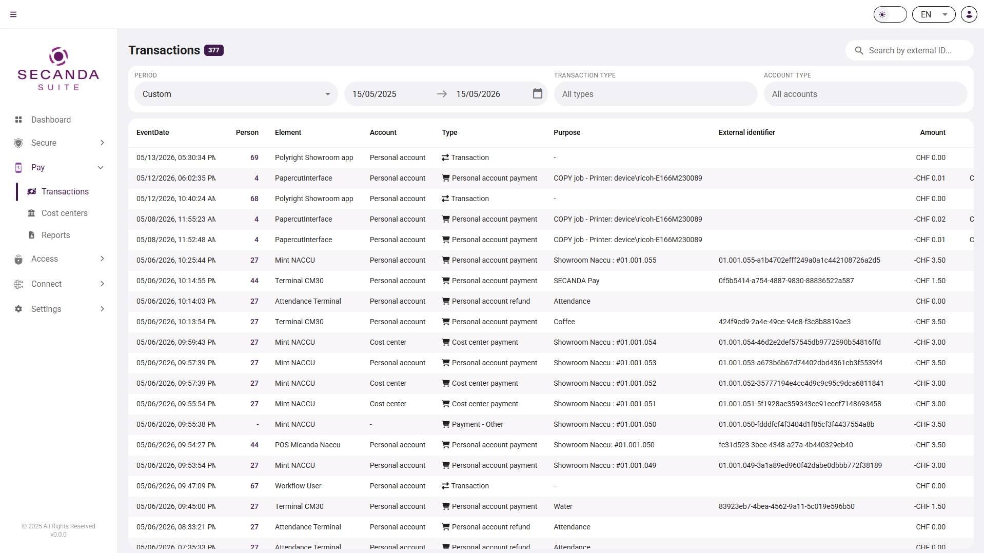
Task: Click the Search by external ID field
Action: (x=909, y=50)
